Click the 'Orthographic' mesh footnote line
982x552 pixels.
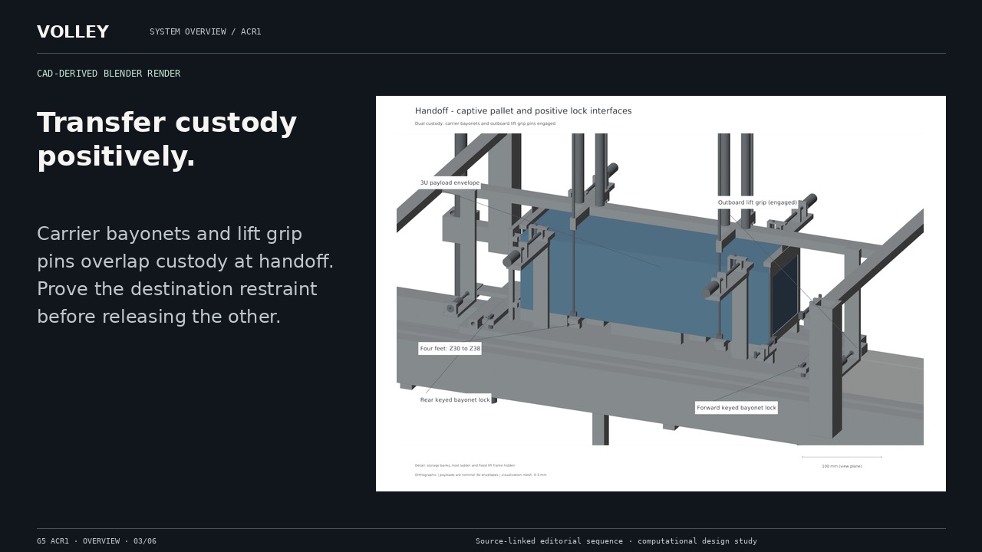pos(480,475)
